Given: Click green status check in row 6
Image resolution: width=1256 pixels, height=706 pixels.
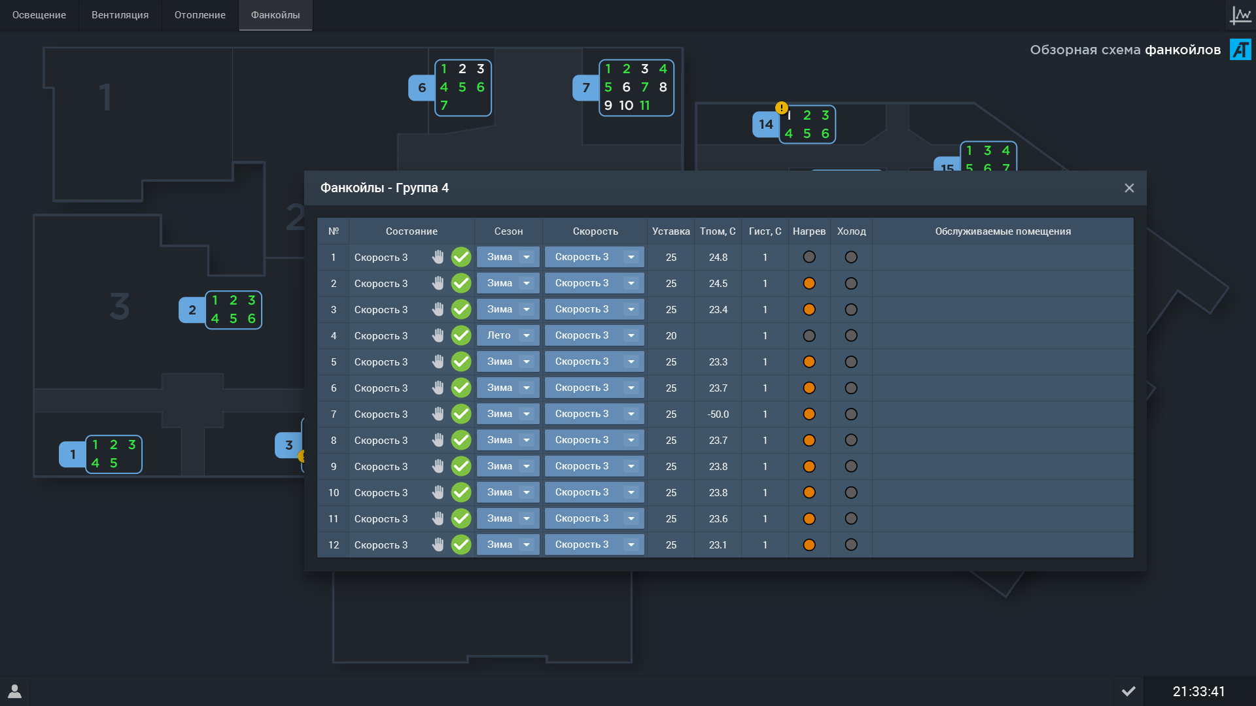Looking at the screenshot, I should (x=461, y=388).
